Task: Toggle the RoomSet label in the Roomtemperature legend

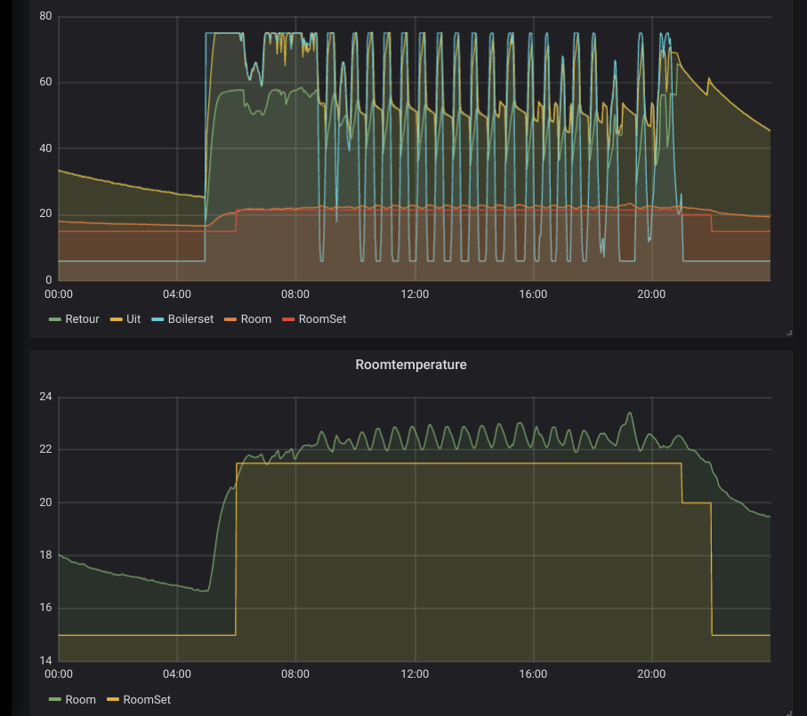Action: pyautogui.click(x=147, y=699)
